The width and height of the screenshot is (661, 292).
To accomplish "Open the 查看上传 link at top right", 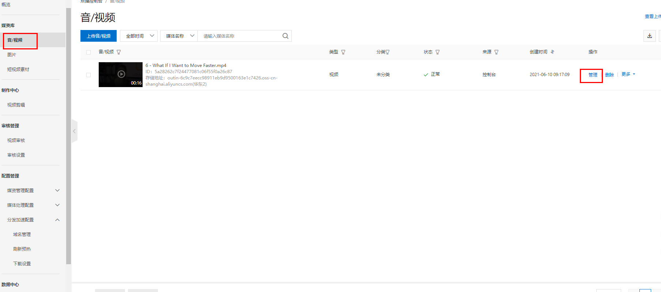I will point(653,16).
